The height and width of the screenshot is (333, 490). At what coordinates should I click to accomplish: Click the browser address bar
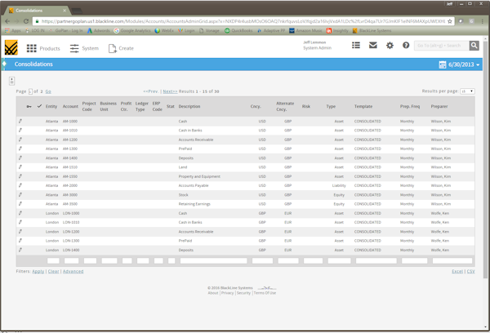pyautogui.click(x=243, y=21)
